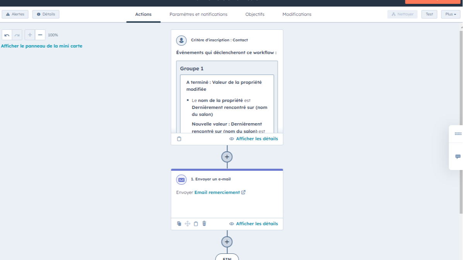Click the envelope icon on the email action
This screenshot has width=463, height=260.
click(181, 179)
